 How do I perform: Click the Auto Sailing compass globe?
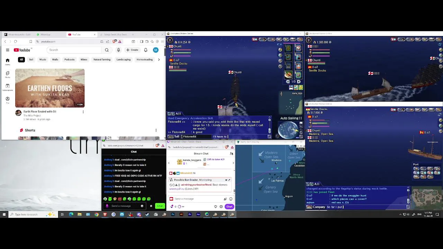point(288,130)
